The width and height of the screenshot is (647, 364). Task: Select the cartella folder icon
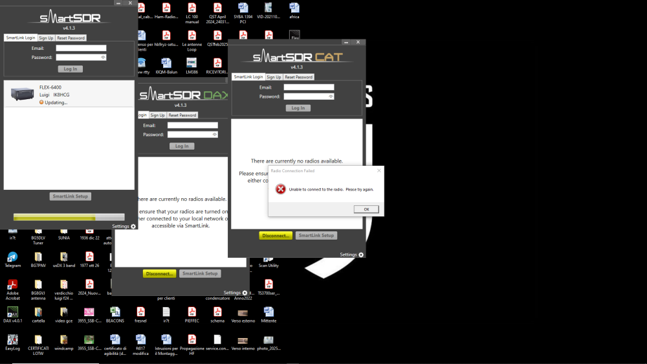pos(38,315)
